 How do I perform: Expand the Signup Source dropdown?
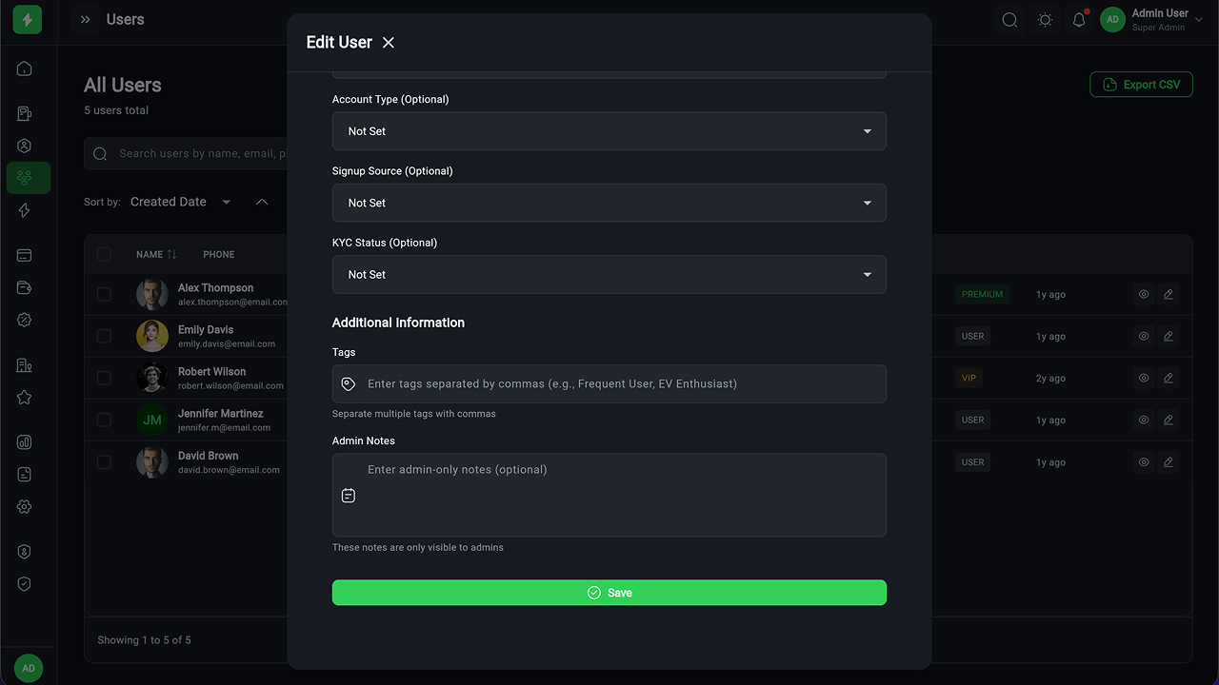click(x=609, y=203)
